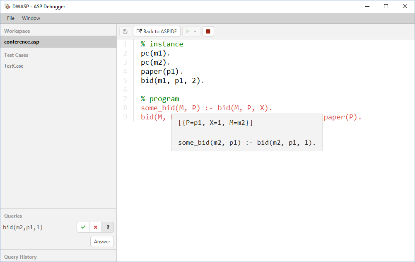Click the save file icon in toolbar
This screenshot has height=262, width=415.
(x=125, y=32)
